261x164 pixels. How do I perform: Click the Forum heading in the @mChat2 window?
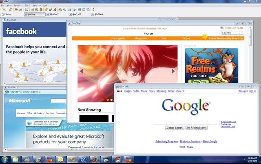148,34
